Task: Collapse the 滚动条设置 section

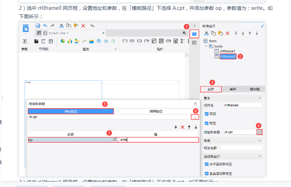Action: (260, 156)
